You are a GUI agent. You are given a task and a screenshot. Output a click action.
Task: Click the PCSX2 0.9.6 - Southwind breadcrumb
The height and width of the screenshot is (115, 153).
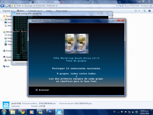click(45, 6)
